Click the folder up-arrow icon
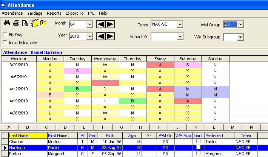Viewport: 268px width, 157px height. (x=43, y=23)
